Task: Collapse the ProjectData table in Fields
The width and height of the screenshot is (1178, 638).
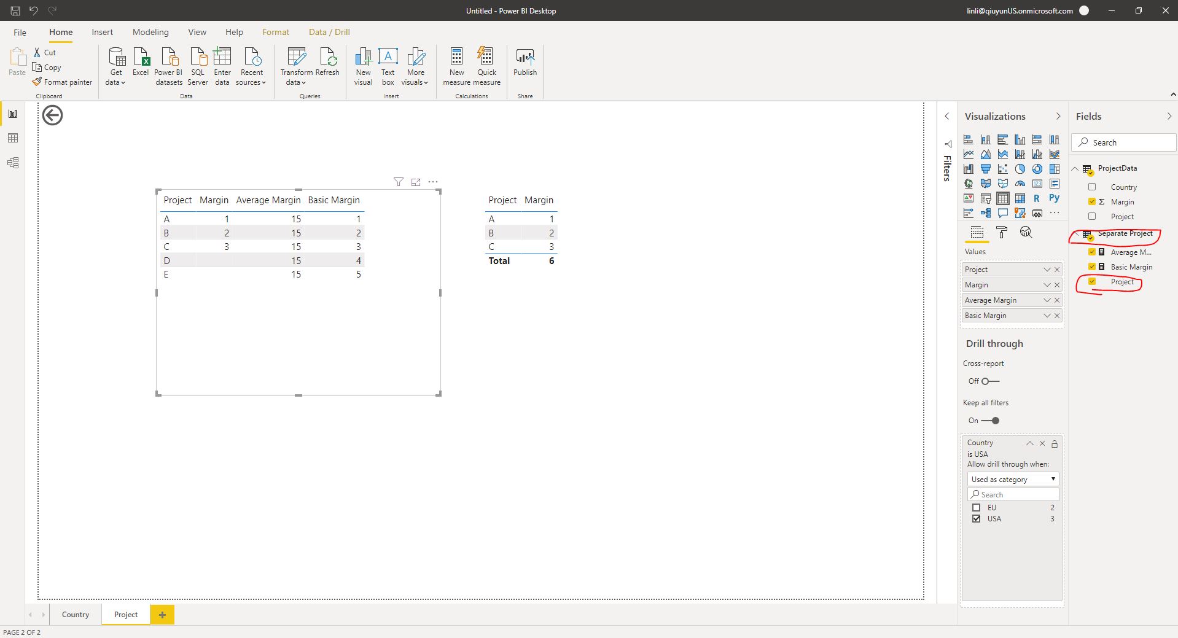Action: click(1075, 168)
